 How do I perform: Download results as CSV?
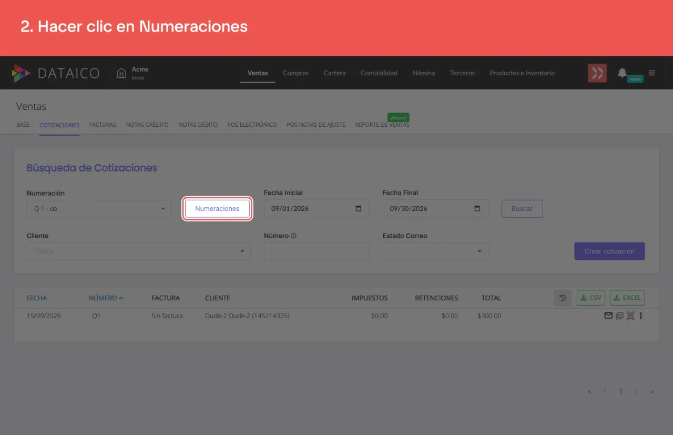tap(591, 298)
